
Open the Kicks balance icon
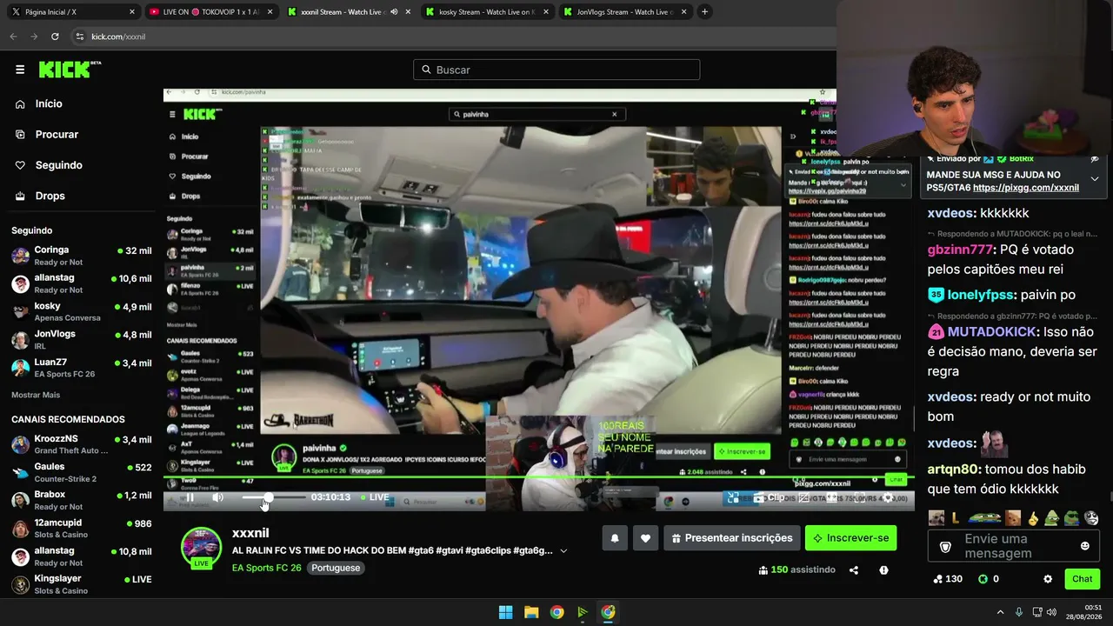point(983,579)
